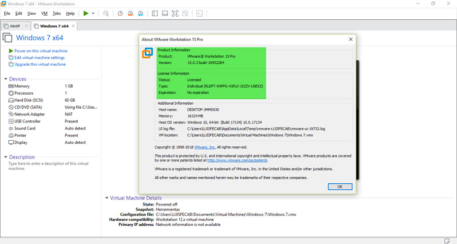Select the Windows 7 x64 tab
457x244 pixels.
tap(54, 26)
